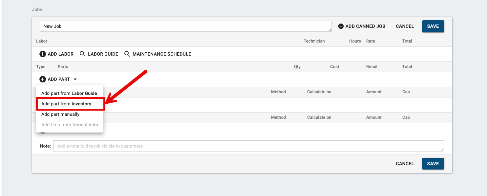Click the Technician column header
Screen dimensions: 487x196
[x=314, y=41]
